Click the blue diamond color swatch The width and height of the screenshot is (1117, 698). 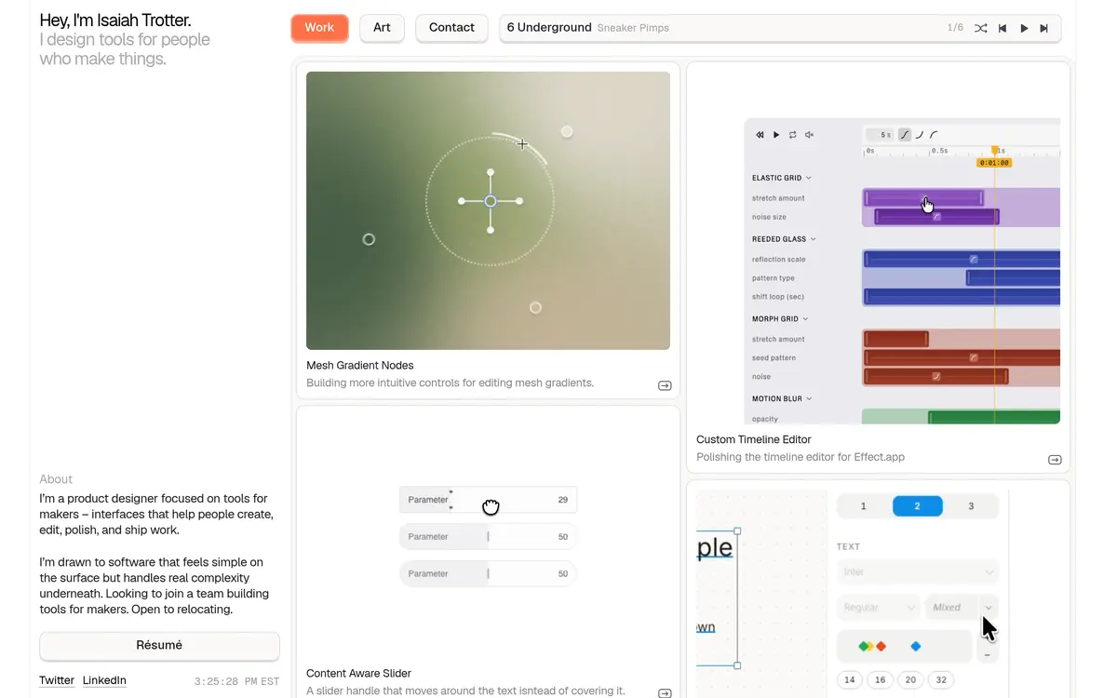(x=916, y=646)
